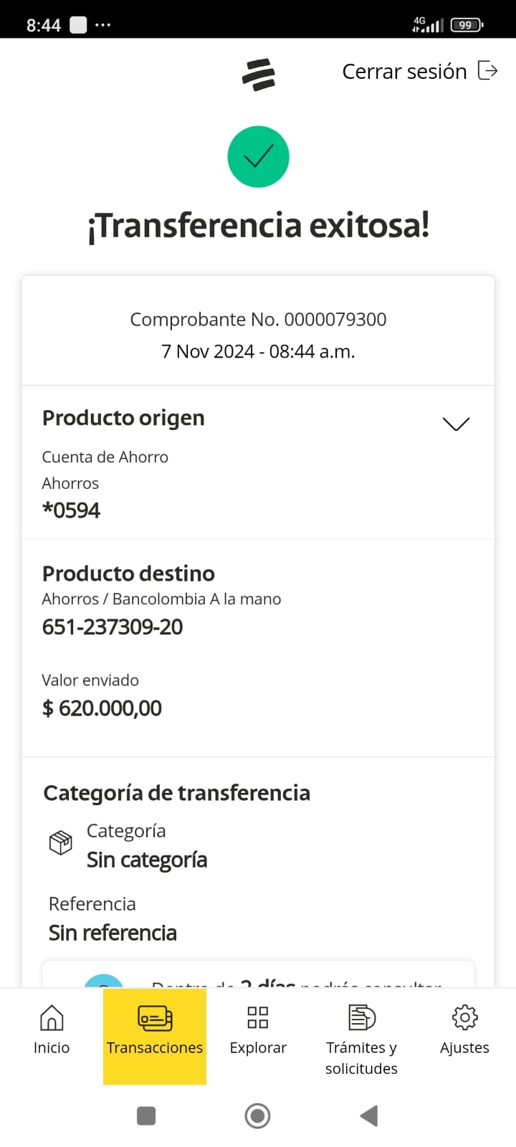Expand the Producto origen chevron
Screen dimensions: 516x1147
click(x=456, y=424)
